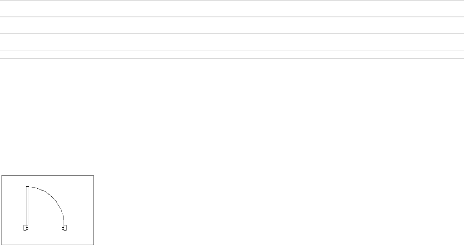The width and height of the screenshot is (464, 247).
Task: Click the upper black horizontal line
Action: point(232,58)
